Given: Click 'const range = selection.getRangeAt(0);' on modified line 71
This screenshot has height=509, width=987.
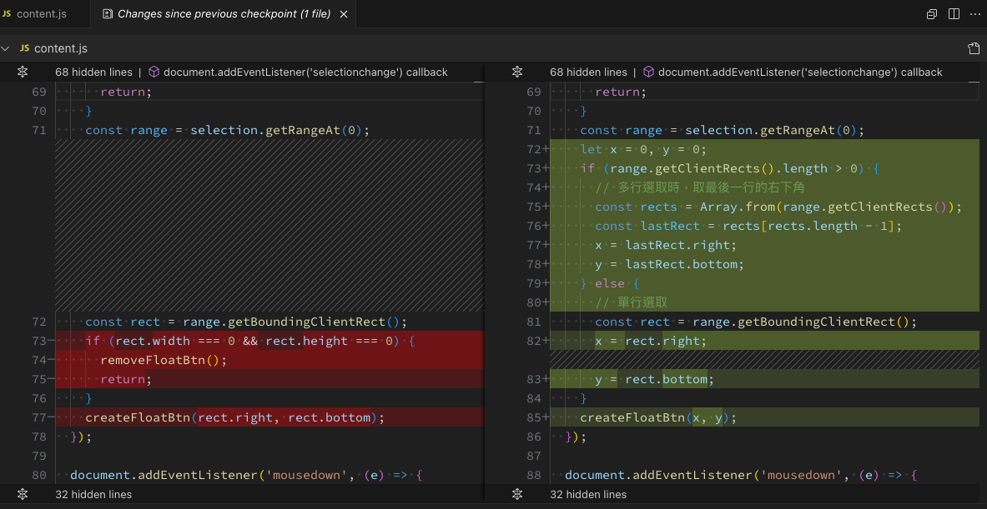Looking at the screenshot, I should click(x=722, y=130).
